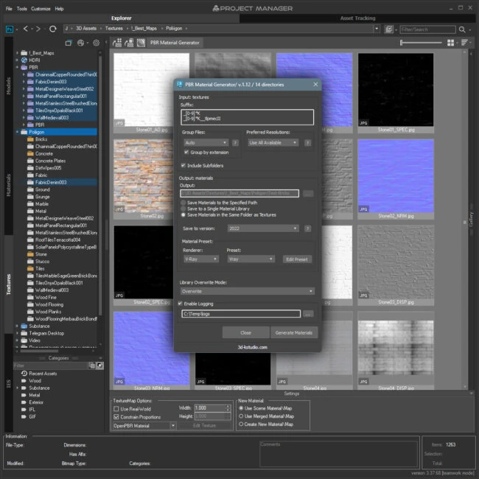Click the Filter/Search field
This screenshot has width=479, height=479.
(x=427, y=29)
